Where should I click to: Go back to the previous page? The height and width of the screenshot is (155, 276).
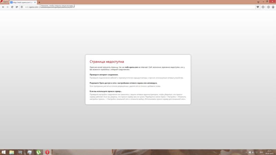point(3,7)
